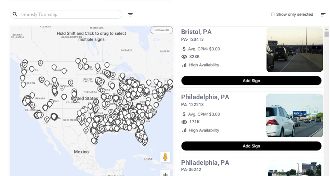Open the Bristol, PA billboard photo
The height and width of the screenshot is (176, 330).
[x=294, y=49]
